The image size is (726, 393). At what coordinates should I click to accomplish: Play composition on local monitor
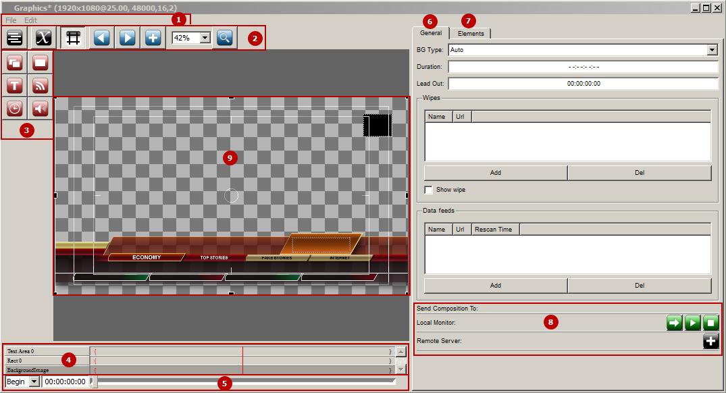(x=693, y=322)
